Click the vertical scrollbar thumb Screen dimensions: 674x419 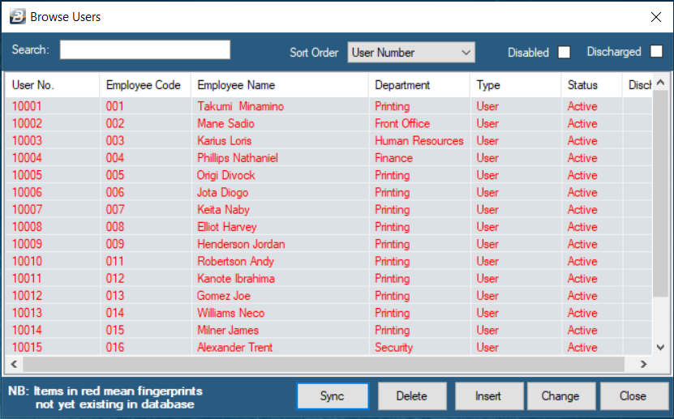click(661, 193)
